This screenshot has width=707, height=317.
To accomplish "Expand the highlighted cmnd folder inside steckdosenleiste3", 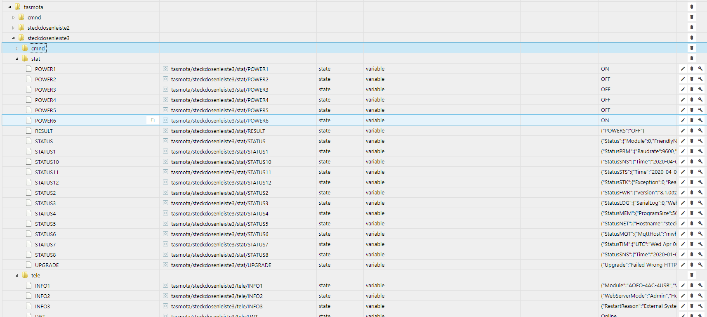I will click(x=17, y=48).
